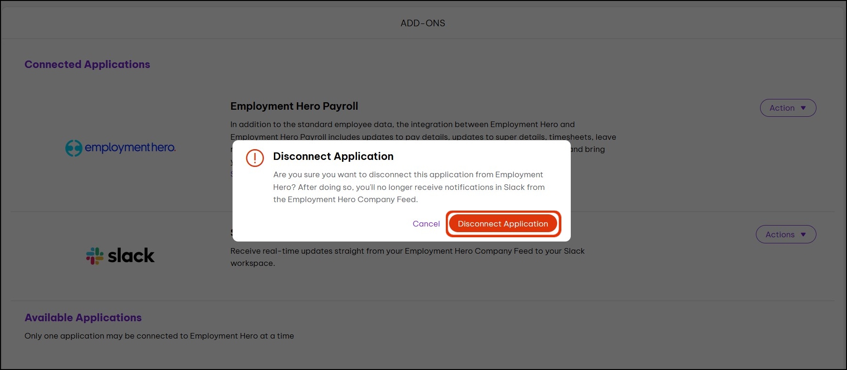The image size is (847, 370).
Task: Click the ADD-ONS page title
Action: (423, 23)
